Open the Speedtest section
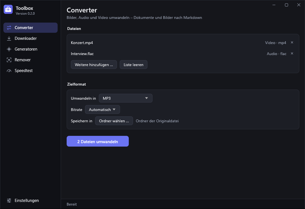The image size is (305, 209). (x=30, y=71)
